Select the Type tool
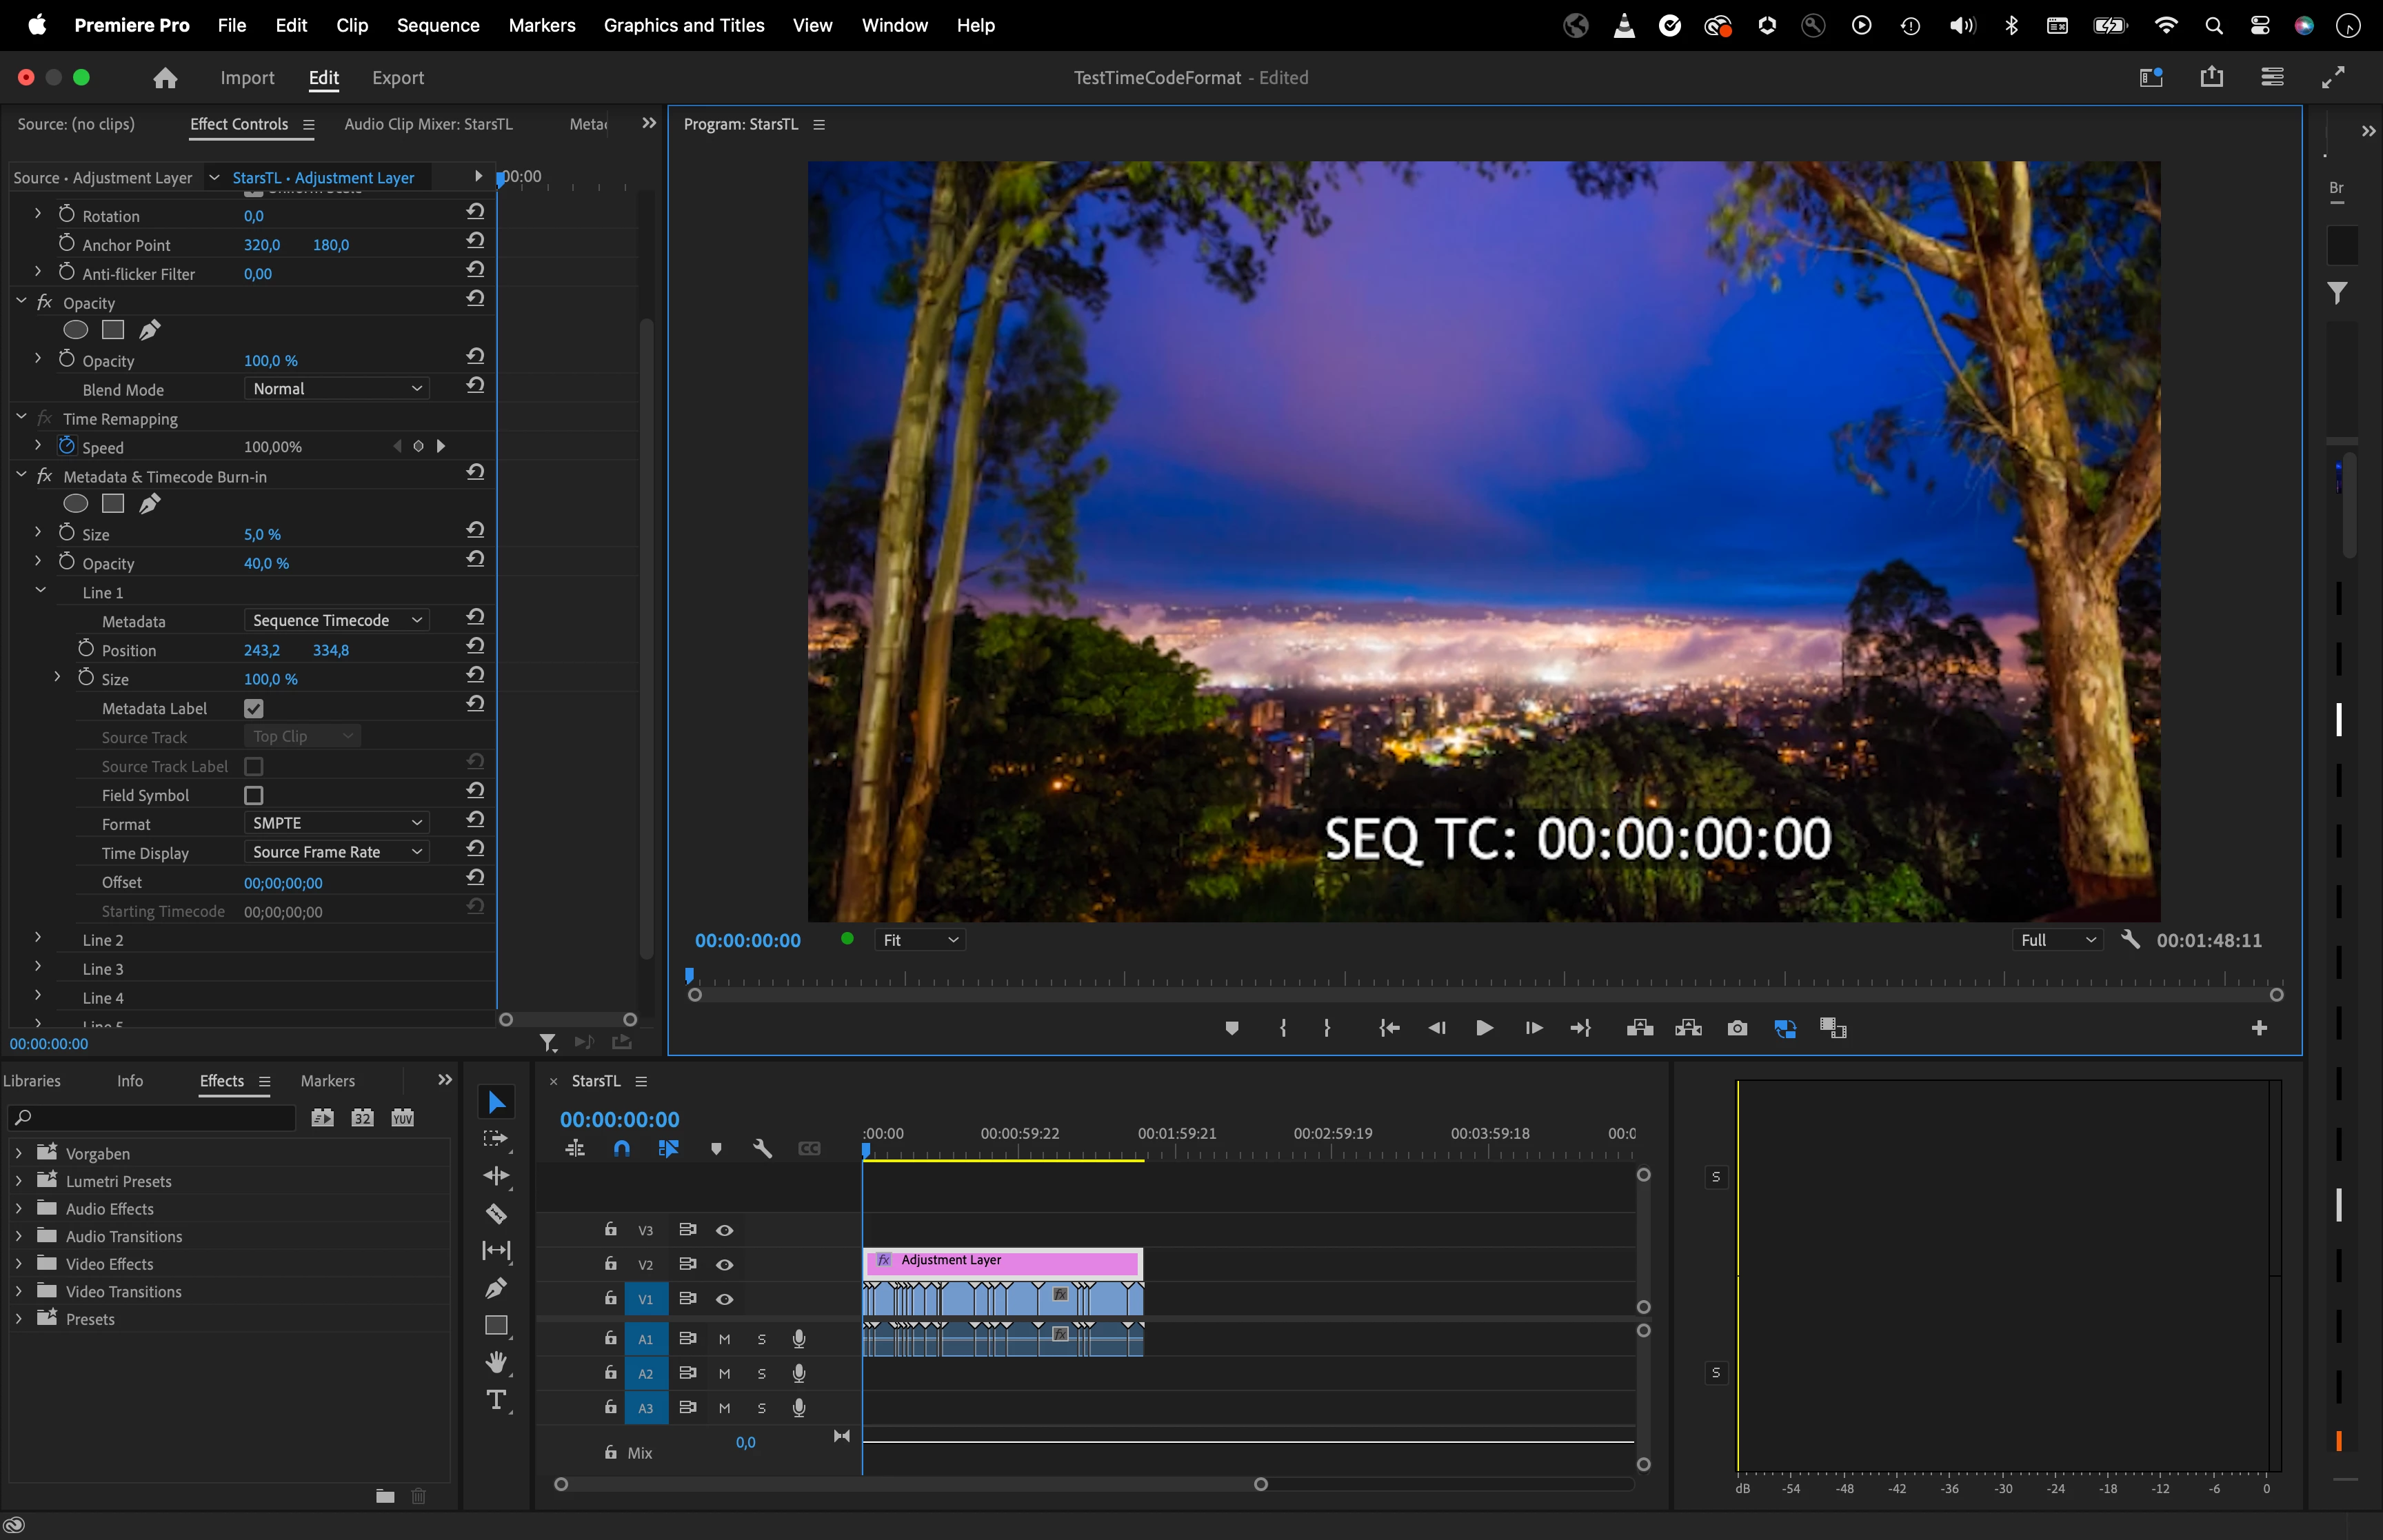2383x1540 pixels. [496, 1399]
